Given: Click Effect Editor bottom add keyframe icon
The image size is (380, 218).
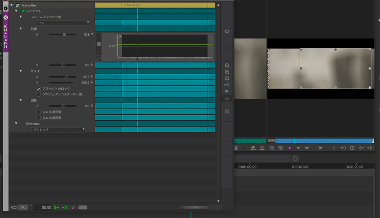Looking at the screenshot, I should [x=73, y=208].
